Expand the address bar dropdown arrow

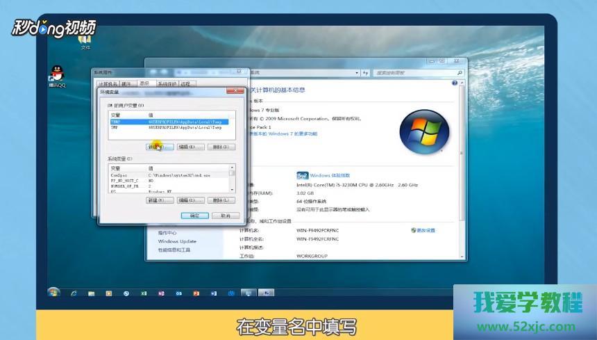356,72
